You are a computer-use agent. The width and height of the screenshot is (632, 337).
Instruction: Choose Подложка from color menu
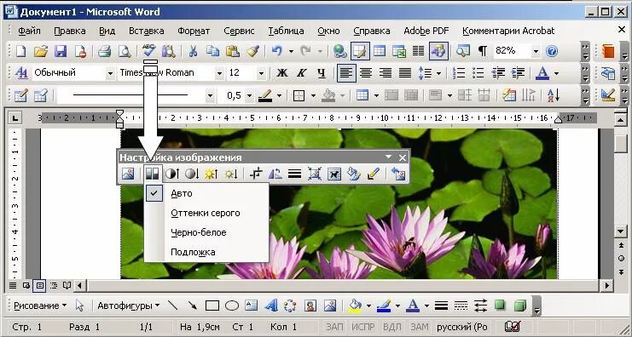click(206, 252)
